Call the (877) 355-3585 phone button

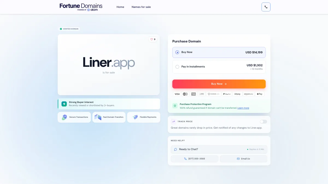[195, 159]
